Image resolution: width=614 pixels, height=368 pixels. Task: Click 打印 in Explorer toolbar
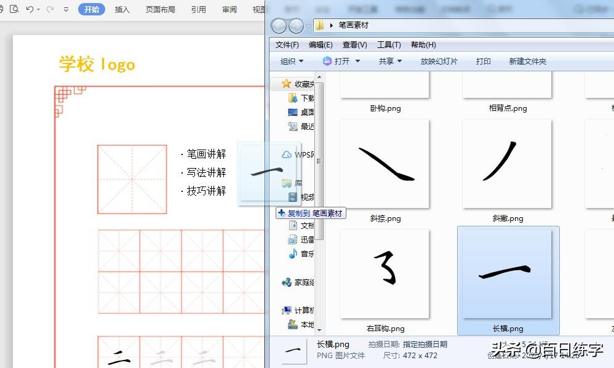483,61
